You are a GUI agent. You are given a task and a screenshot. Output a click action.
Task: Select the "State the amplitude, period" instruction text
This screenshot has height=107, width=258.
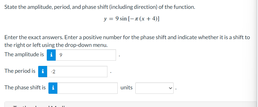coord(100,7)
